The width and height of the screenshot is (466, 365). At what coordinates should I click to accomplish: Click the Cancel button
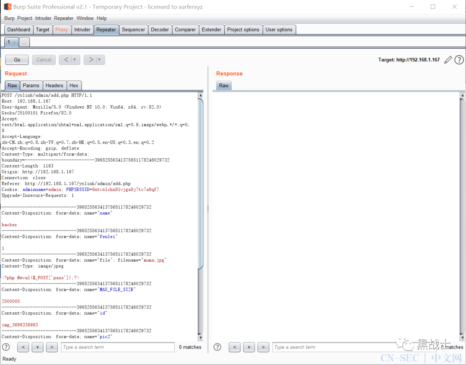tap(44, 59)
